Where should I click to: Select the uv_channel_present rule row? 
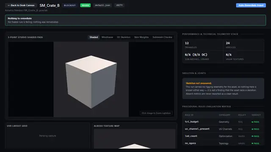tap(223, 129)
